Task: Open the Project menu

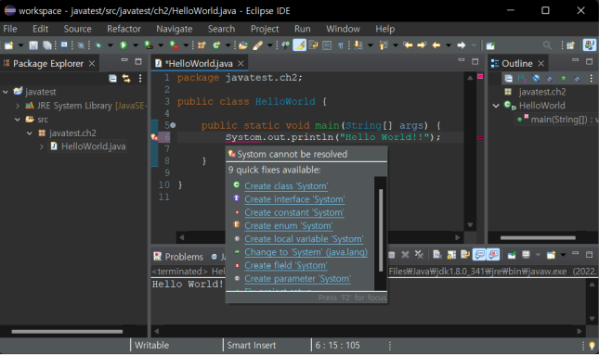Action: (x=265, y=29)
